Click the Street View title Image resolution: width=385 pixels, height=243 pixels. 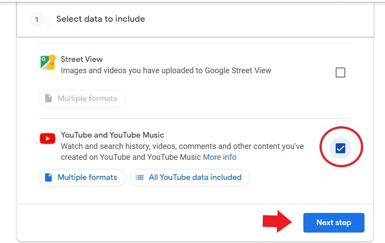pos(82,59)
